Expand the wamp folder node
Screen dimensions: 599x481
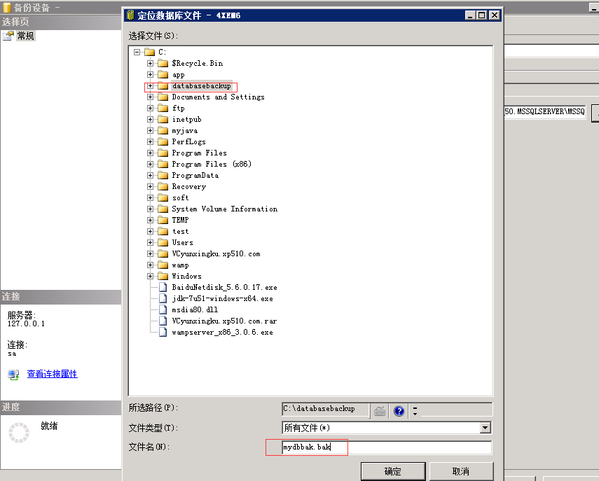[x=150, y=265]
